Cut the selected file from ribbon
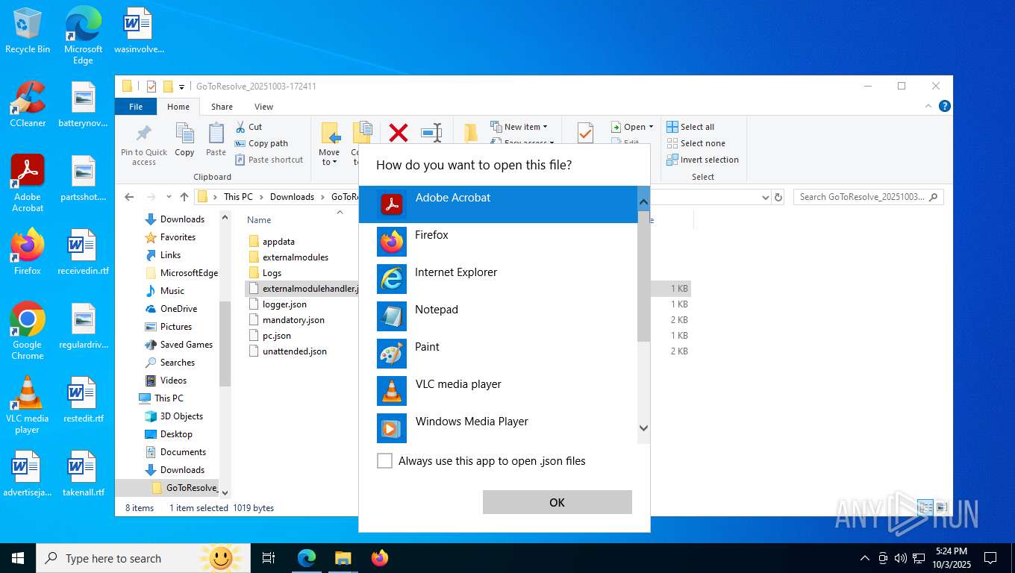Image resolution: width=1015 pixels, height=573 pixels. [249, 127]
